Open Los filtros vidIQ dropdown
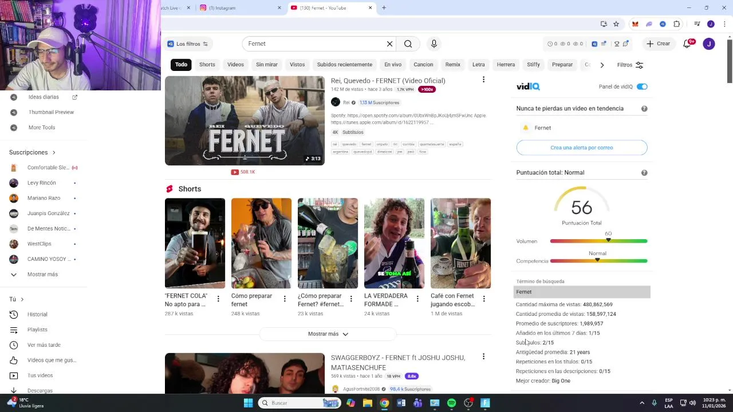733x412 pixels. click(187, 43)
